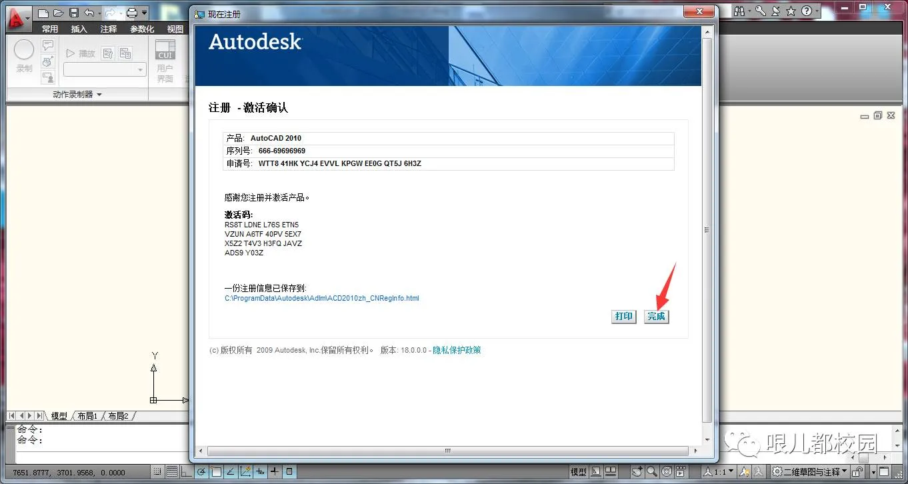Screen dimensions: 908x484
Task: Click the New drawing icon
Action: coord(43,13)
